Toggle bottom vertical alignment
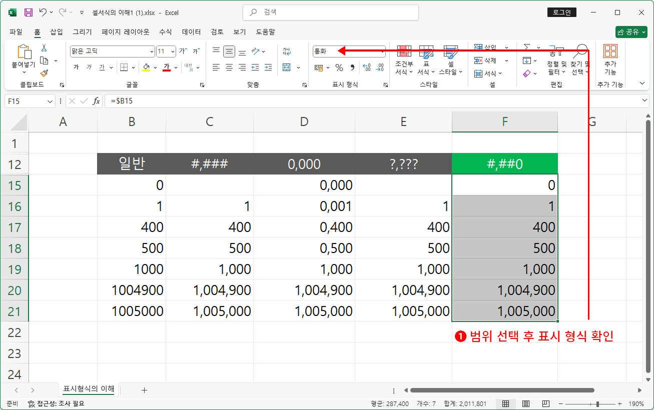Image resolution: width=654 pixels, height=410 pixels. [242, 51]
